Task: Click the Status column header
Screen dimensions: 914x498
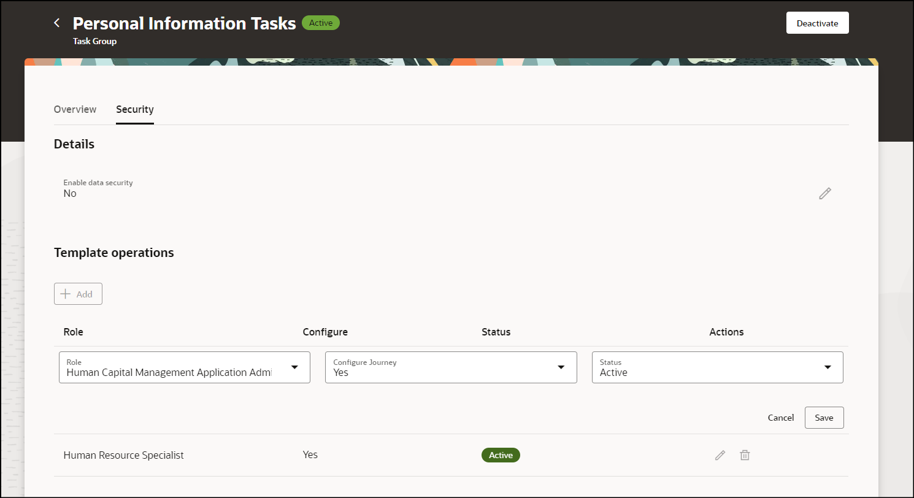Action: (x=496, y=332)
